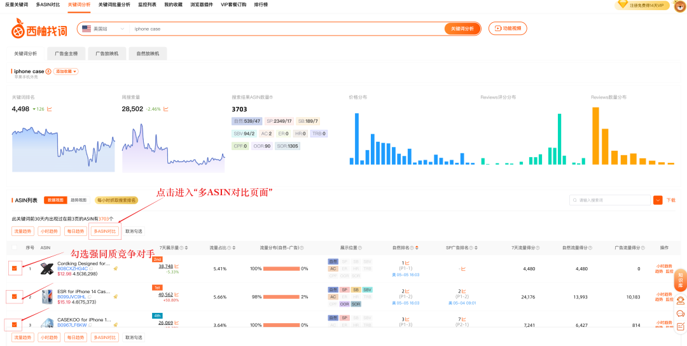Switch to 数据视图 data view toggle
This screenshot has height=346, width=687.
click(x=55, y=200)
